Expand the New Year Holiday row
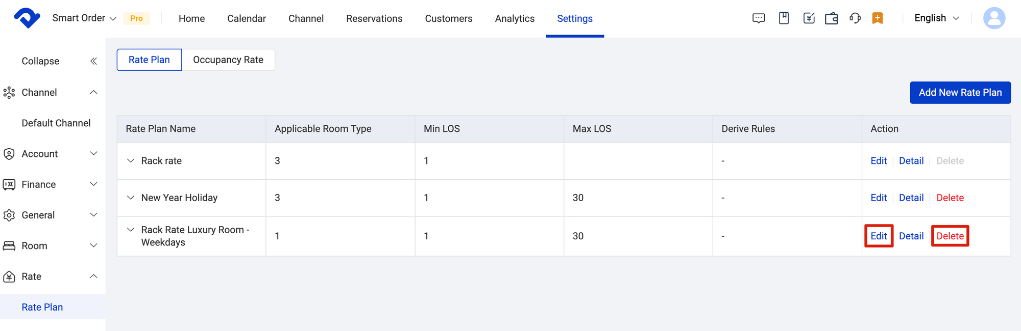This screenshot has height=331, width=1021. point(131,198)
